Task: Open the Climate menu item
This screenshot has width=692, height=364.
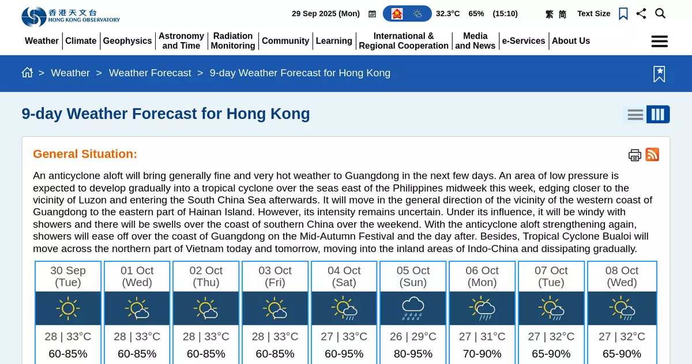Action: tap(81, 41)
